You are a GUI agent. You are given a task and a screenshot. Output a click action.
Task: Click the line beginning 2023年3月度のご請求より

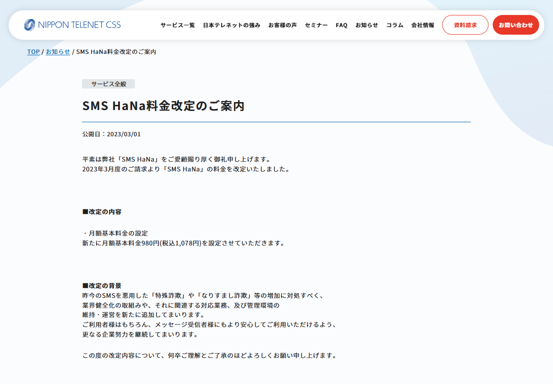click(187, 169)
